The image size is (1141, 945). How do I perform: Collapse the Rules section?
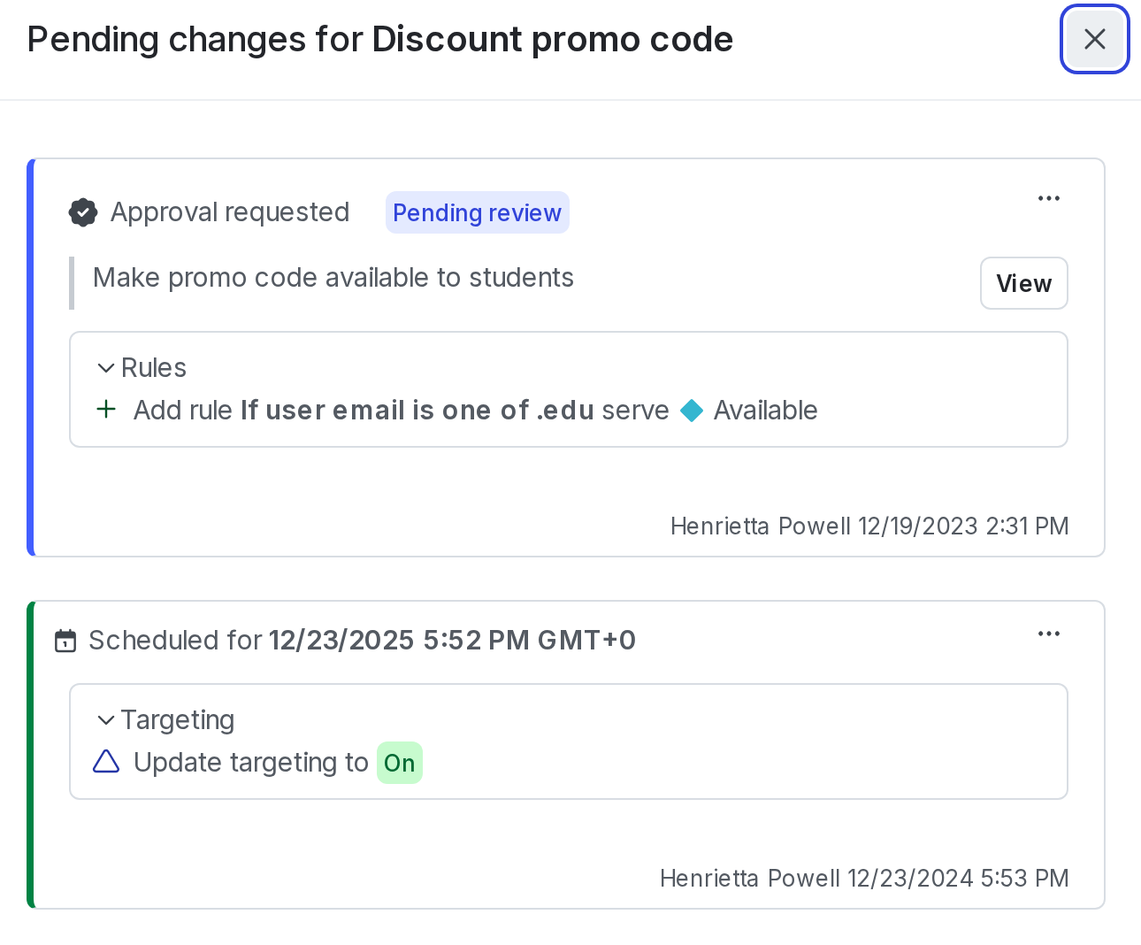click(106, 368)
